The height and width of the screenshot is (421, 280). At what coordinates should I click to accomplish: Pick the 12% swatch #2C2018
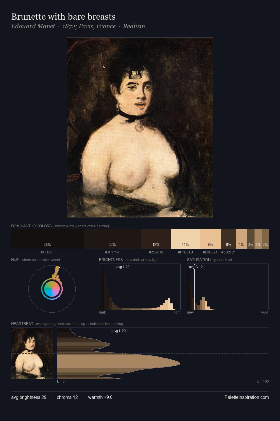point(156,239)
